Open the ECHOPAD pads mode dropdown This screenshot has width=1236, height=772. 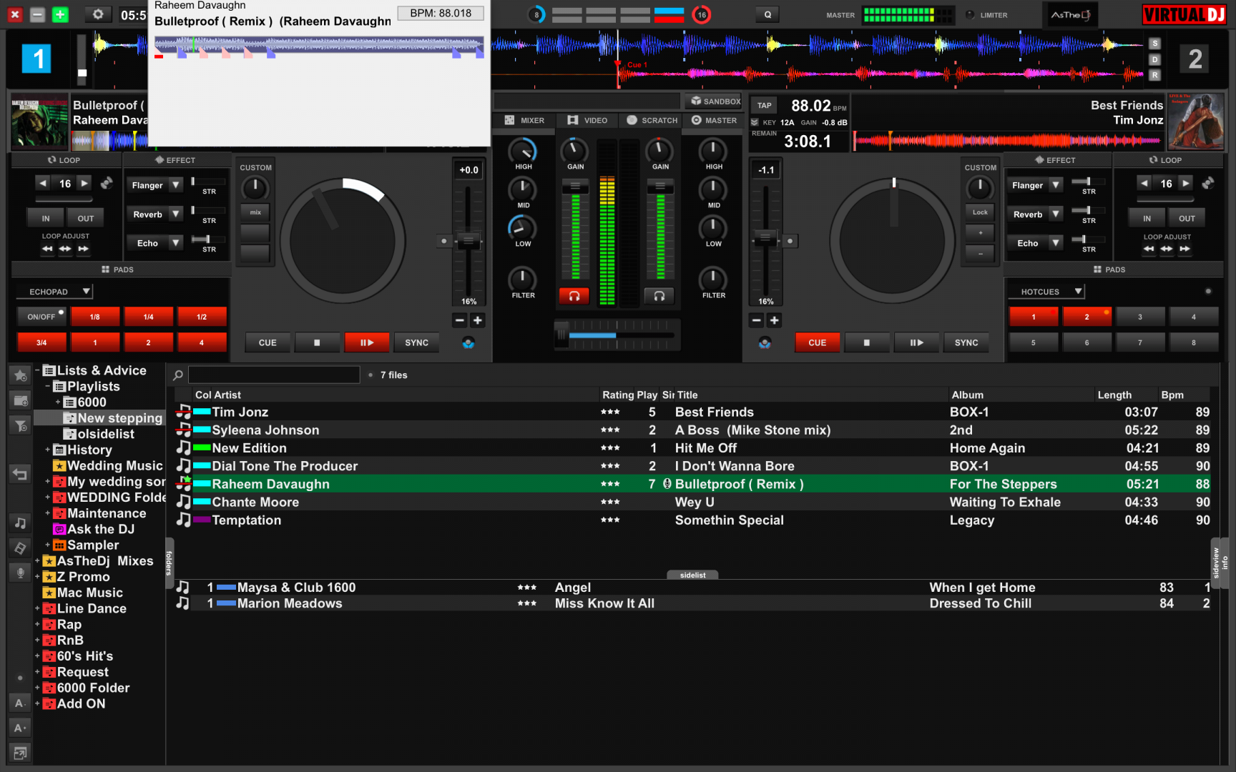click(x=55, y=292)
